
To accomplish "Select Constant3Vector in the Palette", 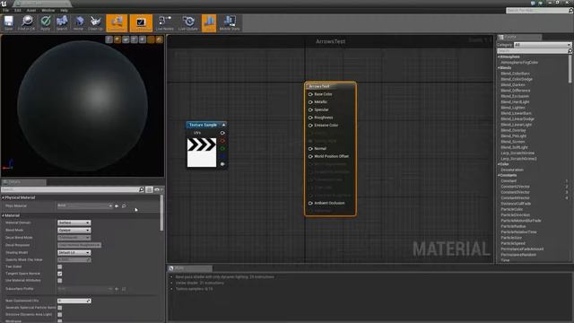I will (x=515, y=192).
